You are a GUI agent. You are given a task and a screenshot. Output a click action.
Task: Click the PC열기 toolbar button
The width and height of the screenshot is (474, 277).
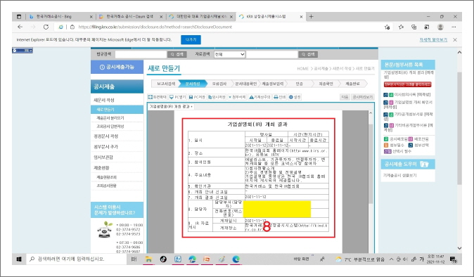[x=177, y=97]
